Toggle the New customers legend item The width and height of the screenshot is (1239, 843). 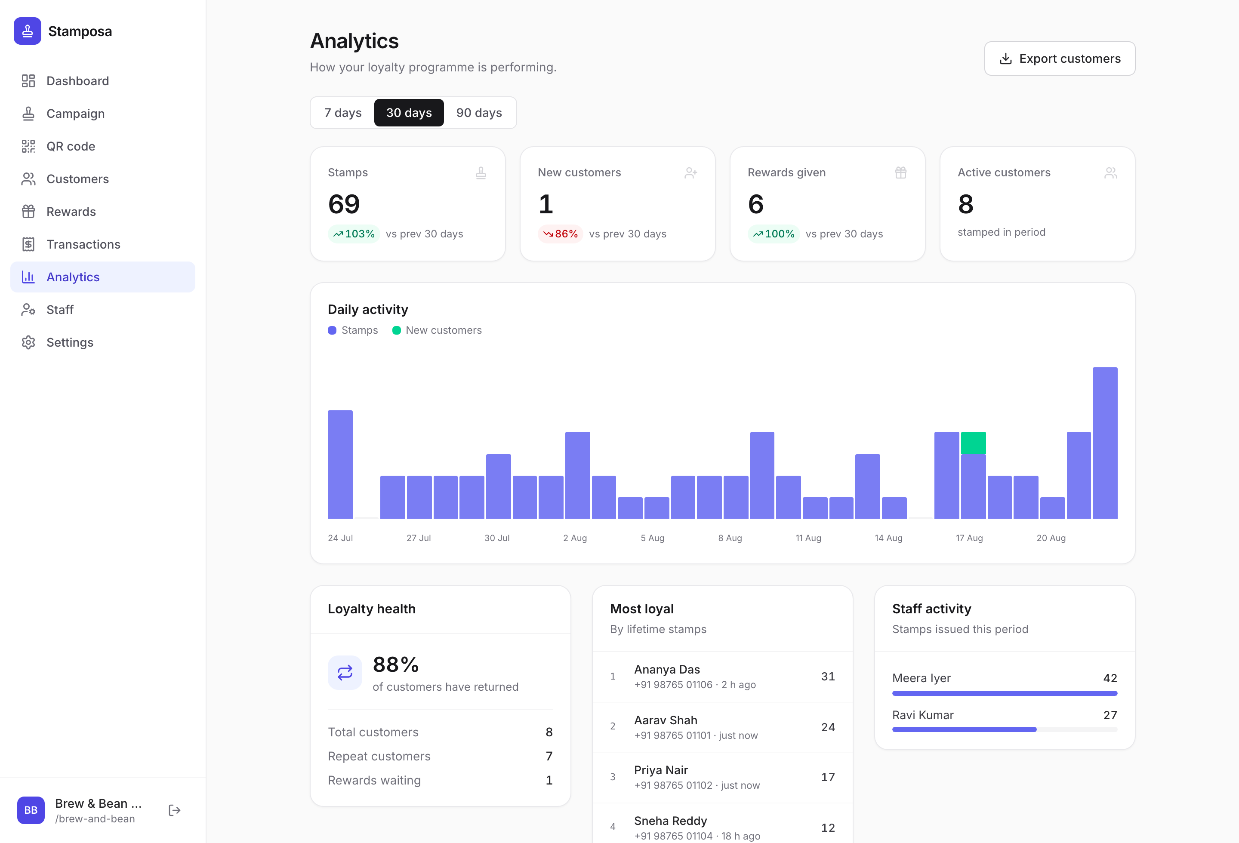coord(437,330)
